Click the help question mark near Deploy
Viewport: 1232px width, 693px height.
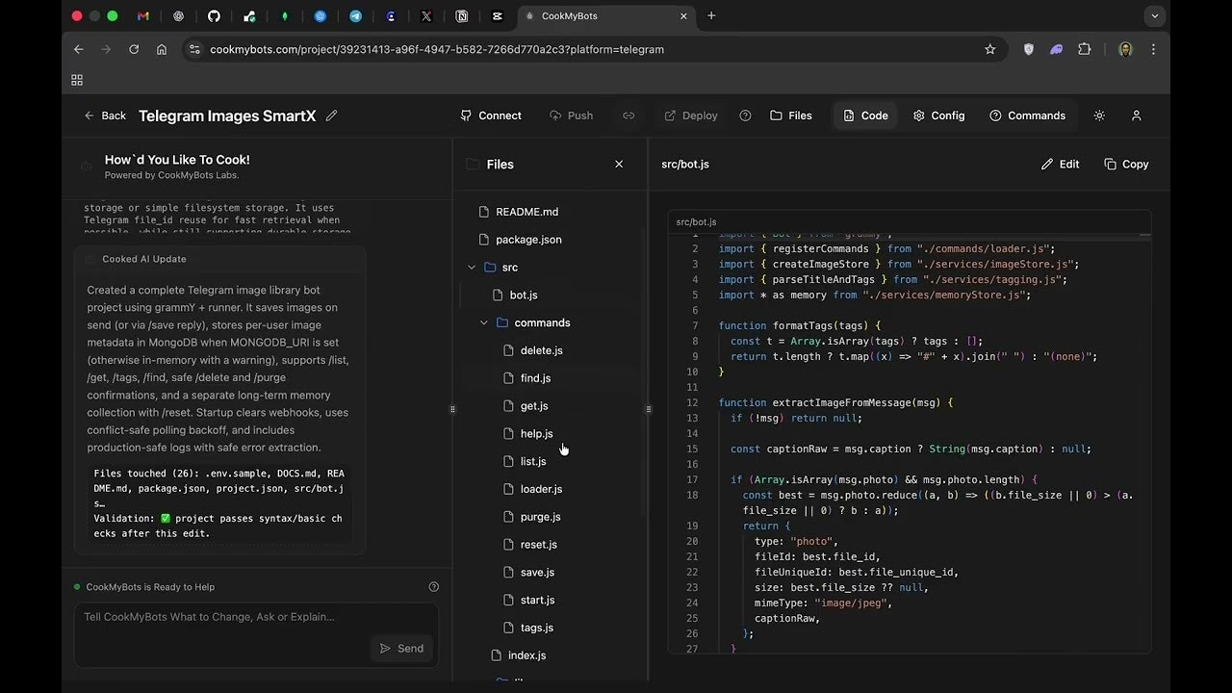tap(745, 115)
